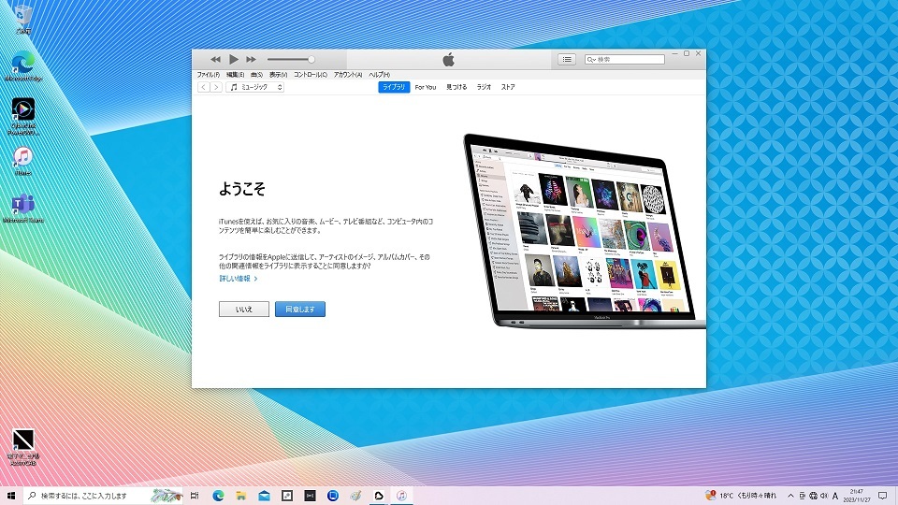Image resolution: width=898 pixels, height=505 pixels.
Task: Open the network globe tray icon
Action: pyautogui.click(x=813, y=496)
